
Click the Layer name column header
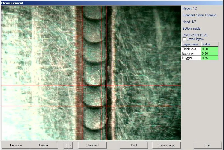coord(191,44)
